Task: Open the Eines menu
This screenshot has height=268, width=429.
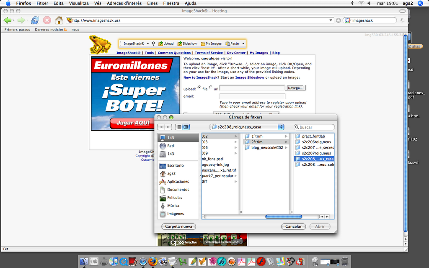Action: tap(152, 3)
